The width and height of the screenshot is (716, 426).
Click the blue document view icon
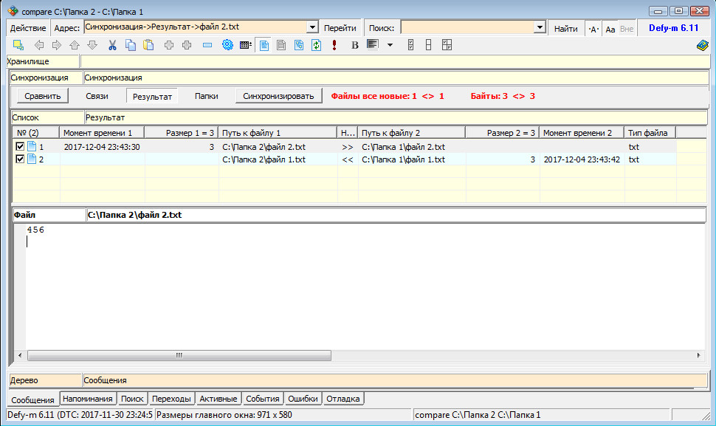(x=264, y=45)
